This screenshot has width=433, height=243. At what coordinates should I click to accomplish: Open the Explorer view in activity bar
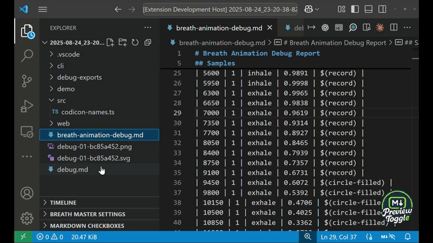(27, 31)
